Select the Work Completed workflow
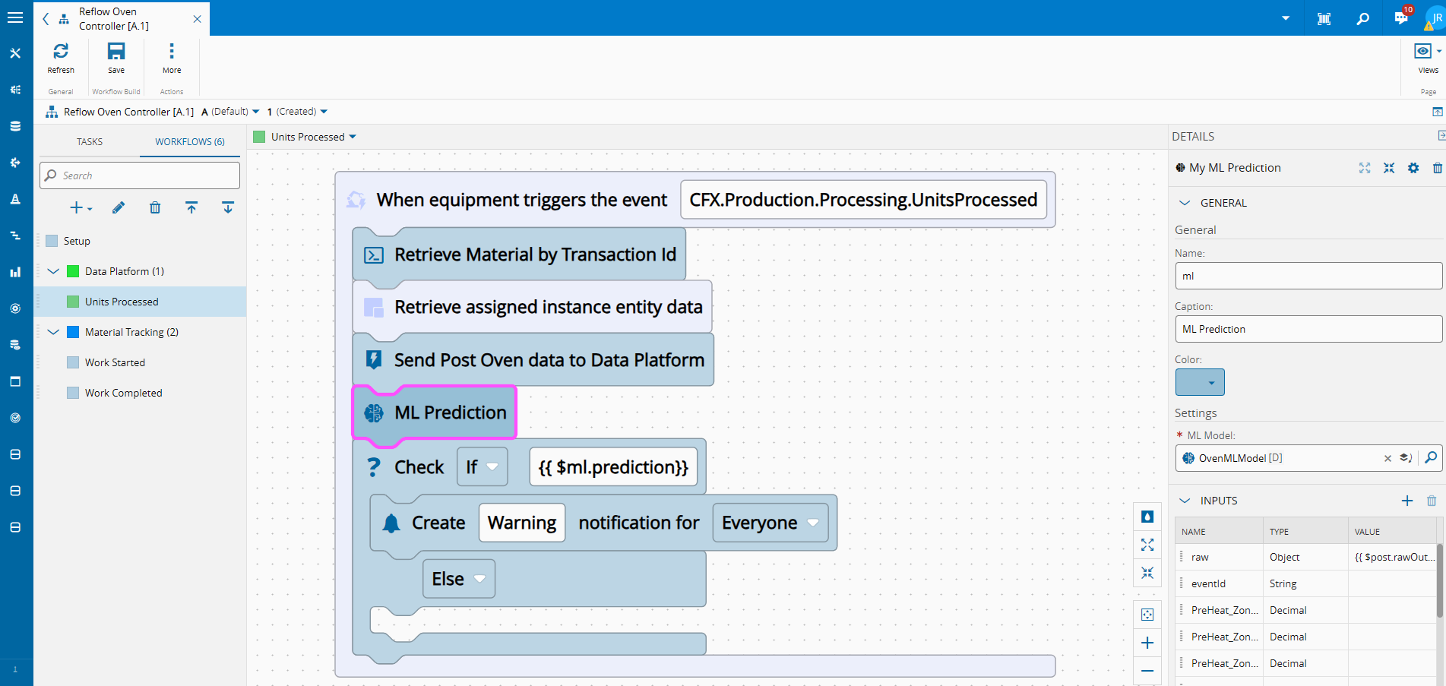Screen dimensions: 1446x686 click(123, 393)
